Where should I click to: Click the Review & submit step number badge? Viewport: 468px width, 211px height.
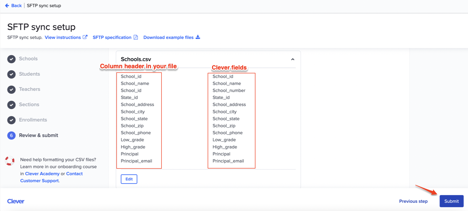point(11,135)
